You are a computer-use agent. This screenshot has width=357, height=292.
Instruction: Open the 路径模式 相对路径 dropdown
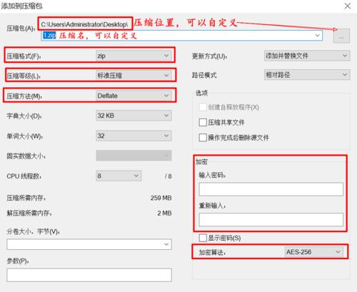[x=307, y=75]
